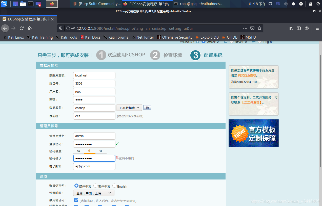Viewport: 322px width, 206px height.
Task: Open Firefox account icon
Action: click(x=307, y=28)
